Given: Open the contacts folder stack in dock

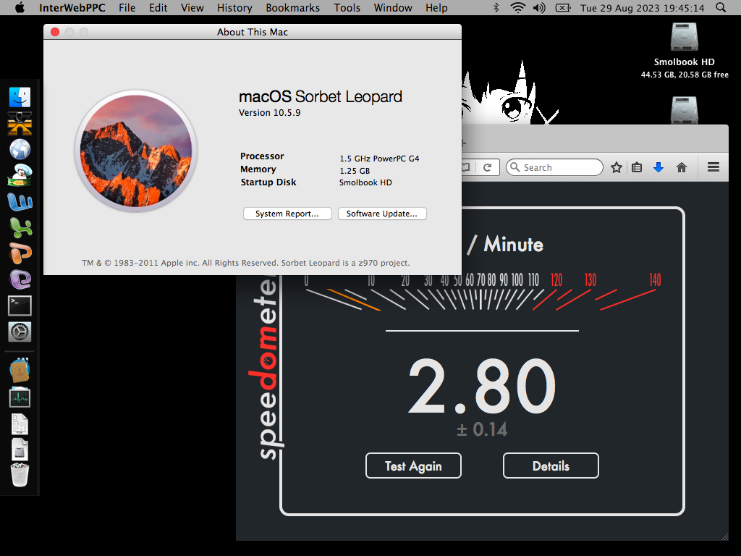Looking at the screenshot, I should [20, 371].
